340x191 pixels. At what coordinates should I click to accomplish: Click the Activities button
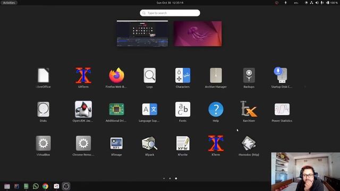point(9,3)
